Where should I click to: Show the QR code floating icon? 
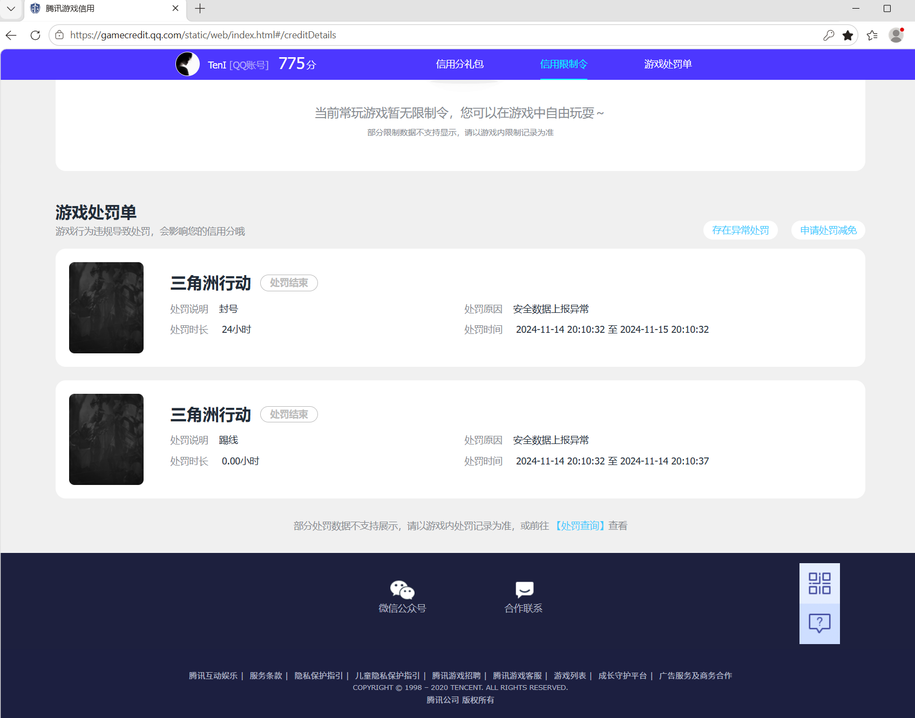(819, 584)
